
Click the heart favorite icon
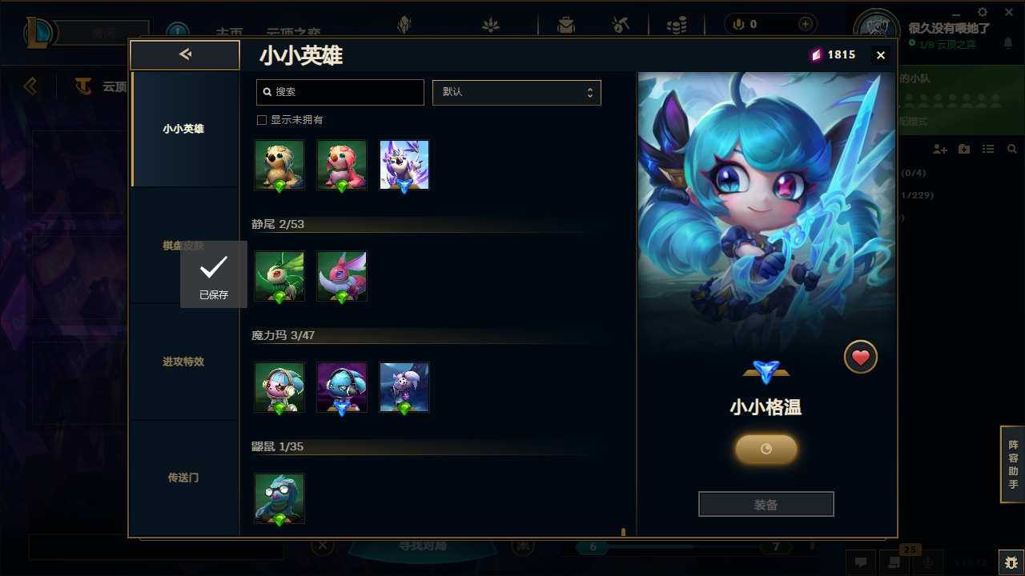tap(861, 358)
